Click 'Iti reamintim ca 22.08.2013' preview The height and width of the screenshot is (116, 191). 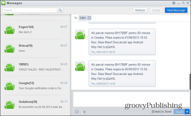[x=41, y=107]
